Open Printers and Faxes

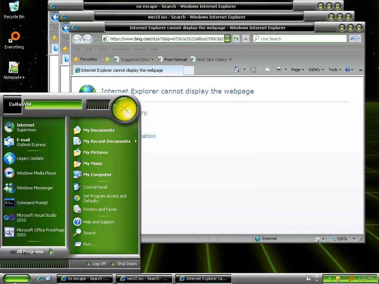(105, 209)
